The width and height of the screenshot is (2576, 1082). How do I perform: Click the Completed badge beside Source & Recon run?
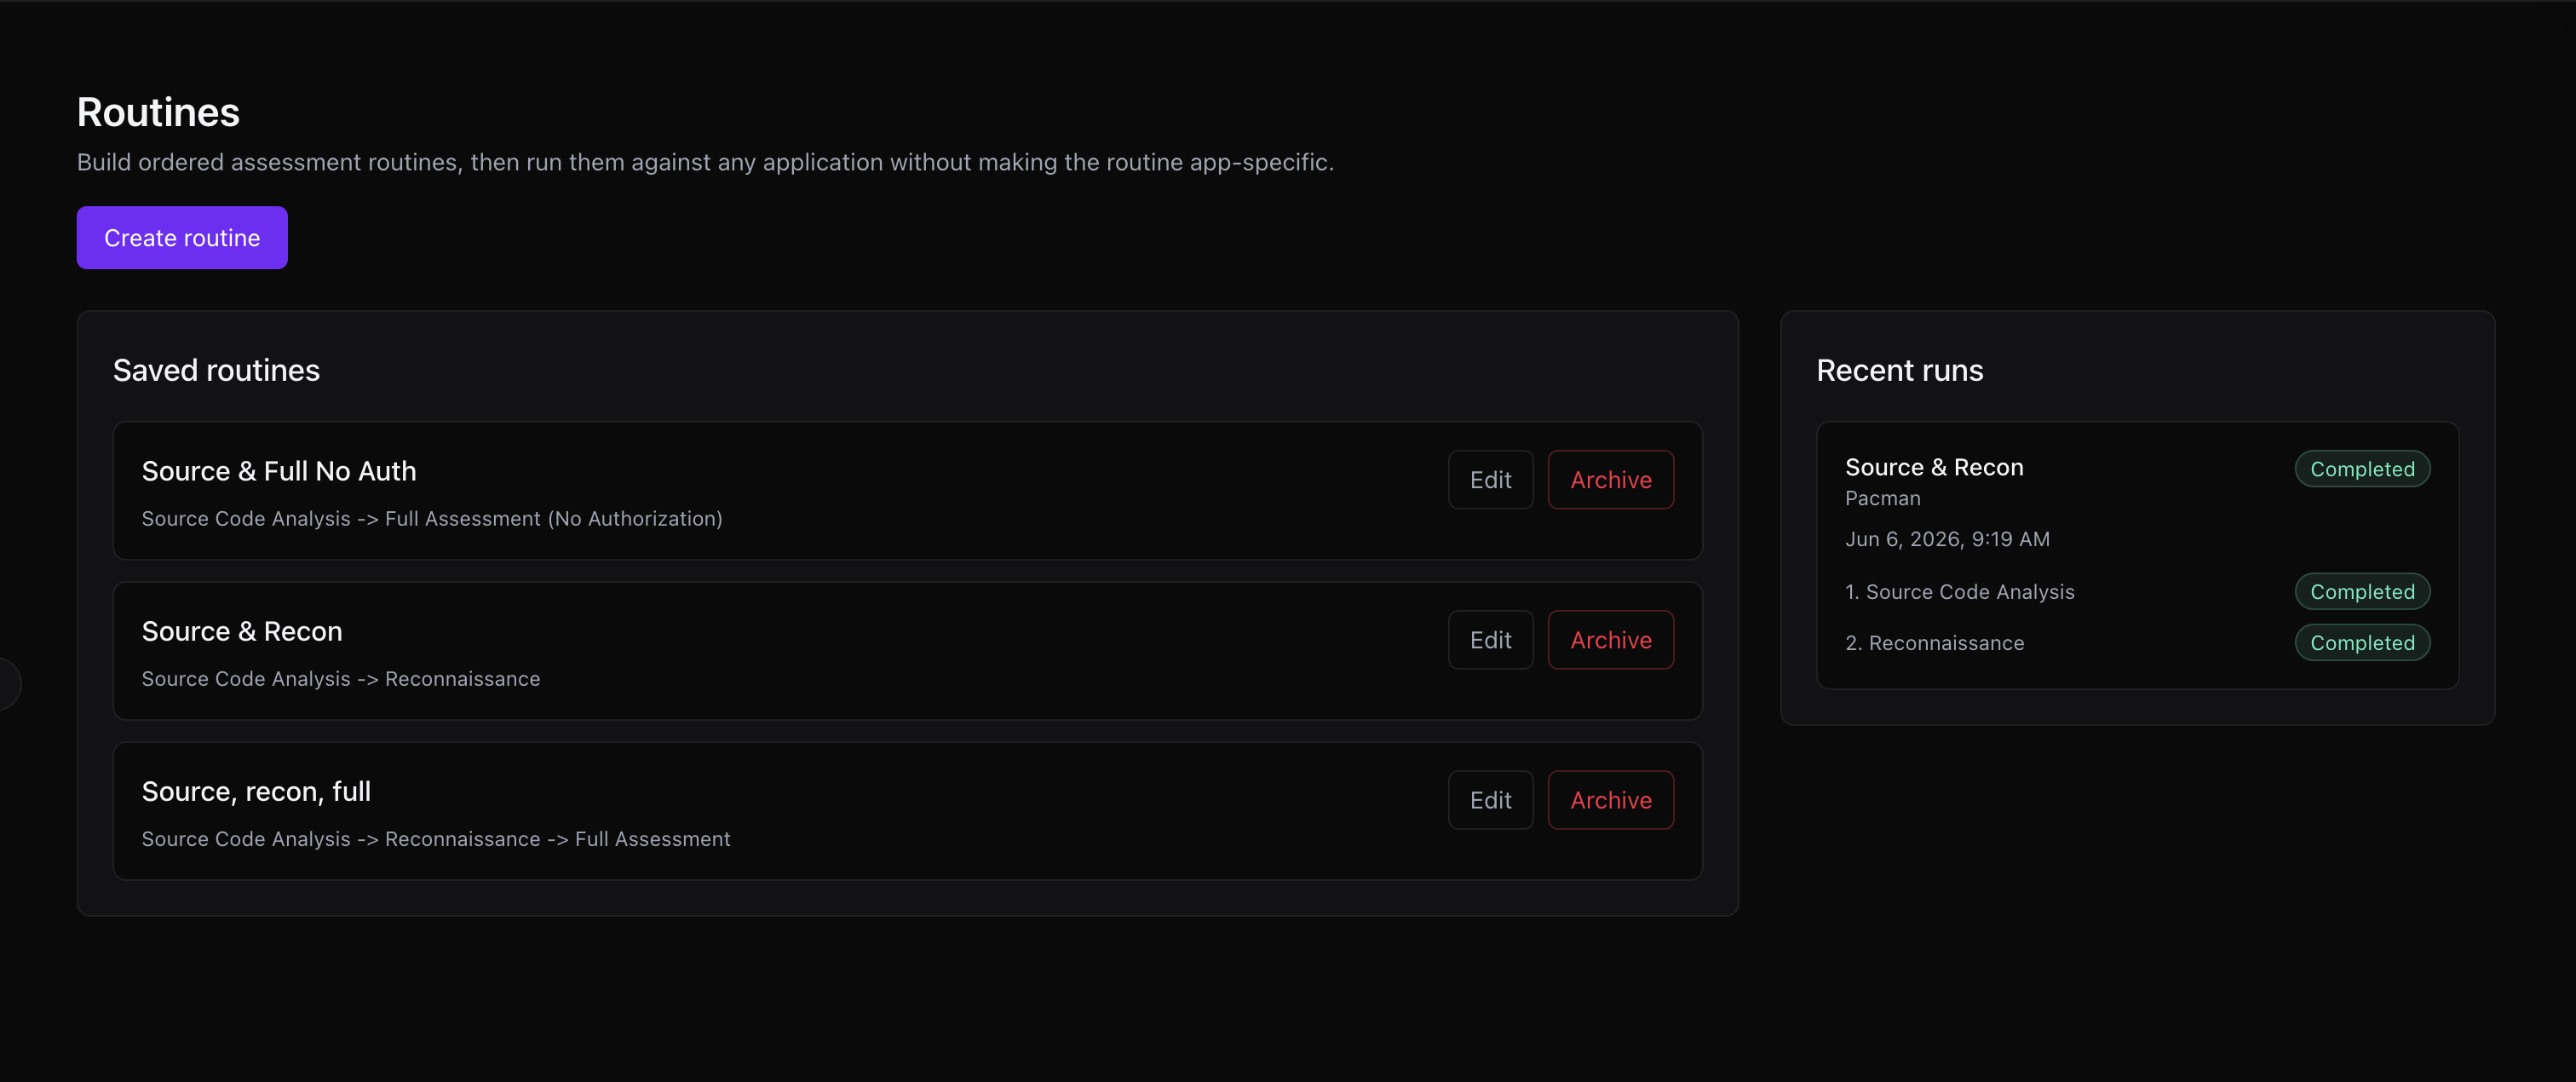2362,469
